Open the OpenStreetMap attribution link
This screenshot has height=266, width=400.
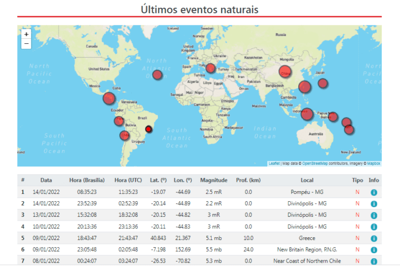click(315, 163)
